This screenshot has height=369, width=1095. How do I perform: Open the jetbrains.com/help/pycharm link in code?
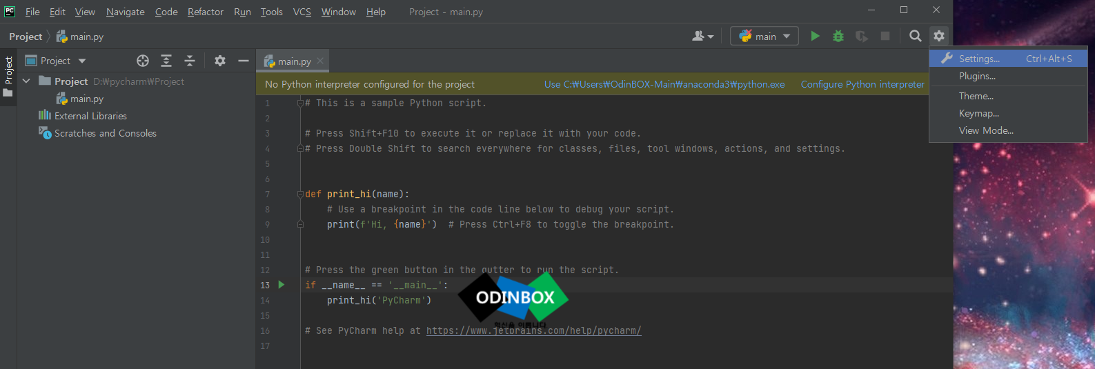pos(534,330)
